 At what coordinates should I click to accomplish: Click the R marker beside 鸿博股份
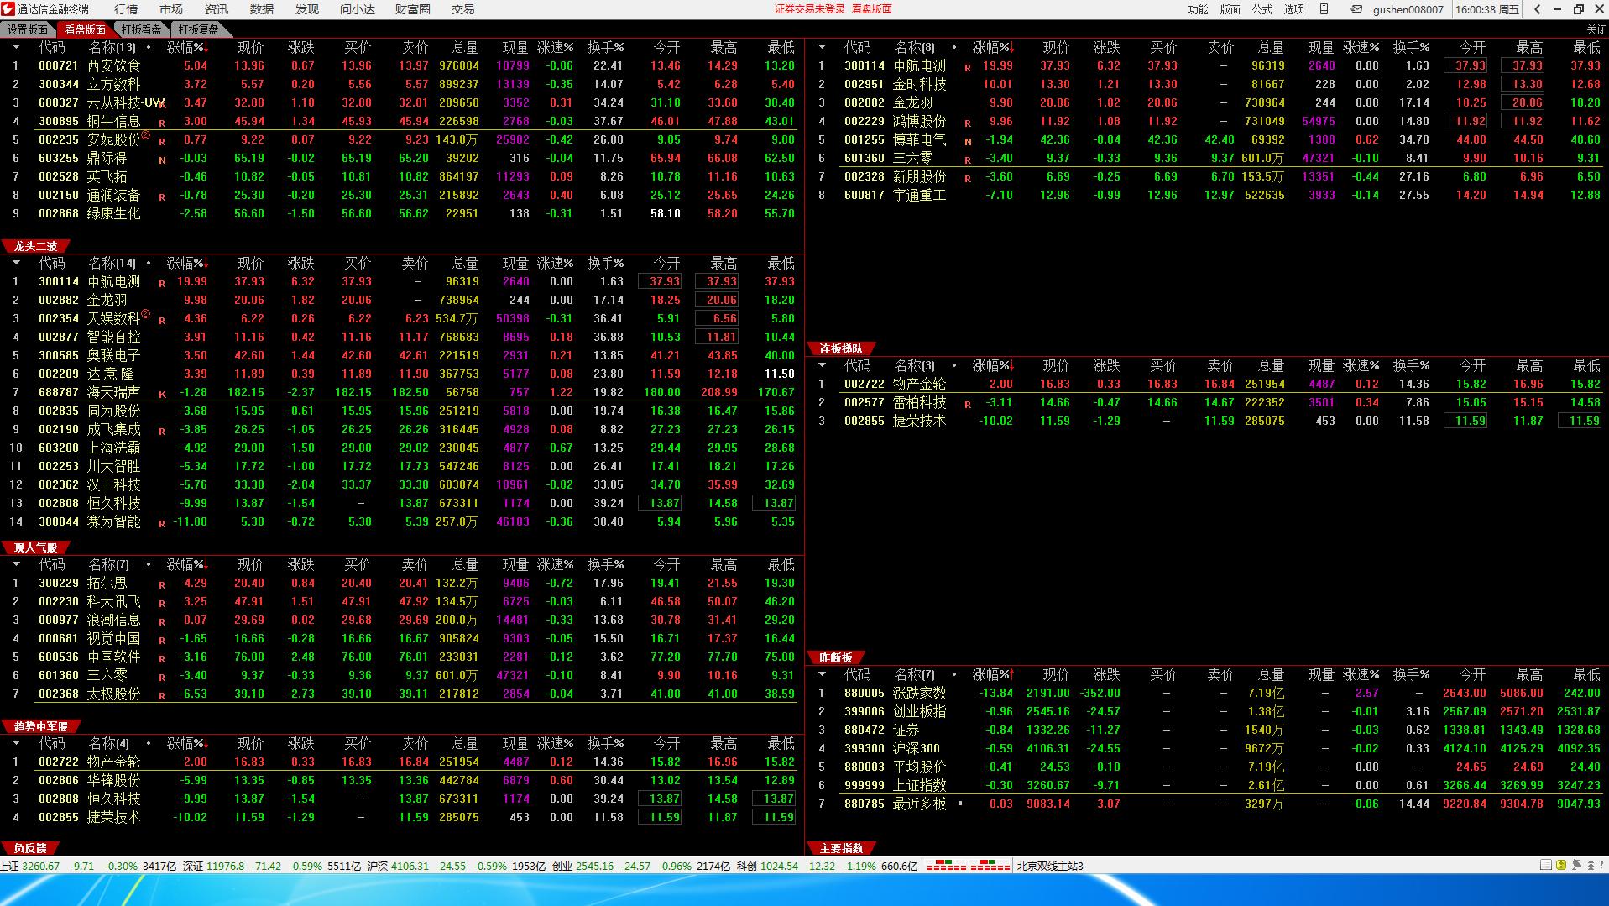click(968, 123)
